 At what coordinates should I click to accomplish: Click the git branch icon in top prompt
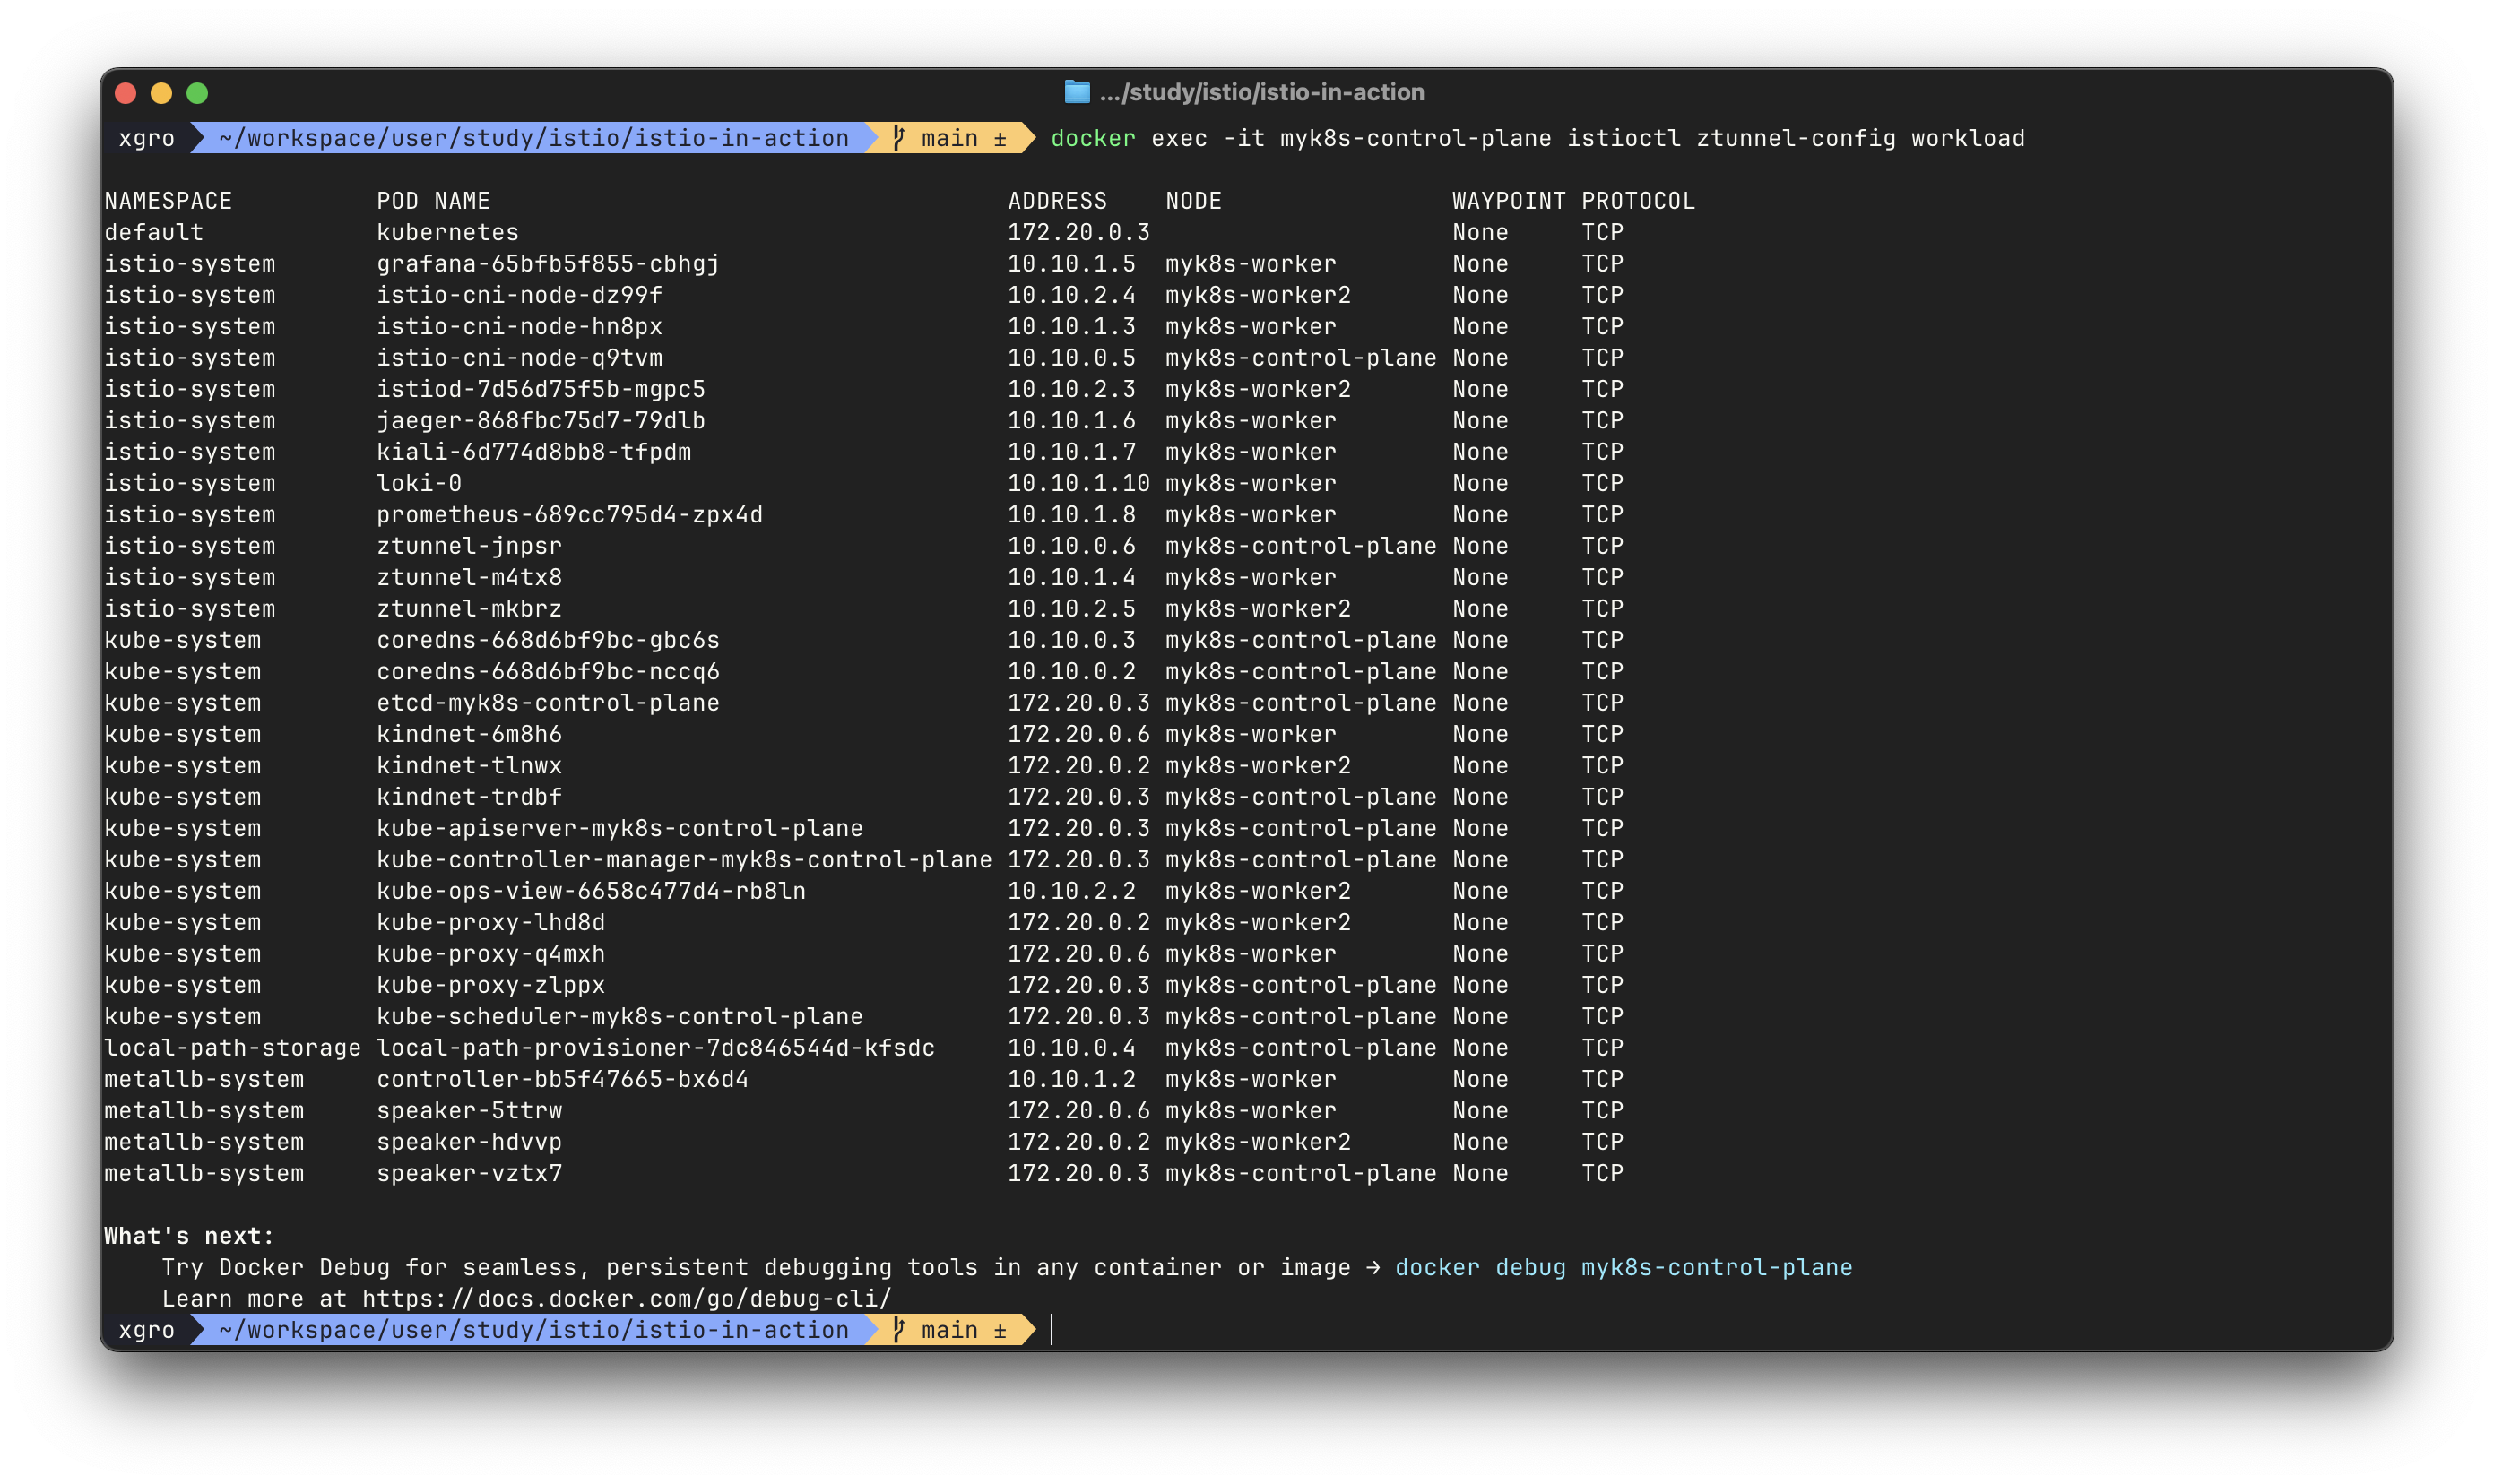(x=898, y=138)
